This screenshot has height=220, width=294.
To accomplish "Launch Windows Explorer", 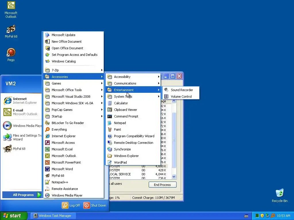I will click(x=133, y=156).
